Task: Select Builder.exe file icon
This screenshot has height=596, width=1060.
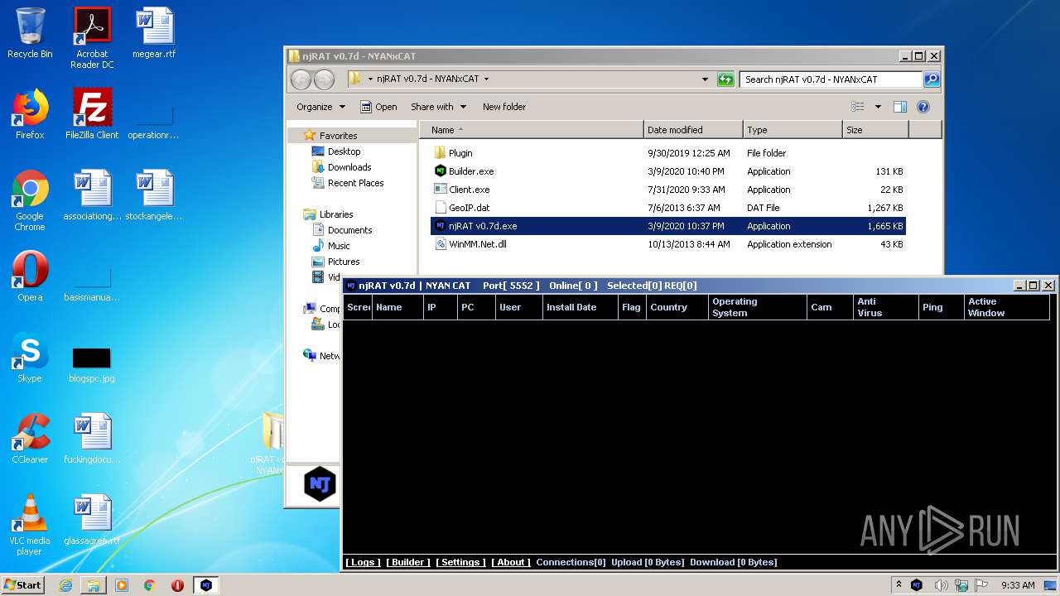Action: click(x=441, y=171)
